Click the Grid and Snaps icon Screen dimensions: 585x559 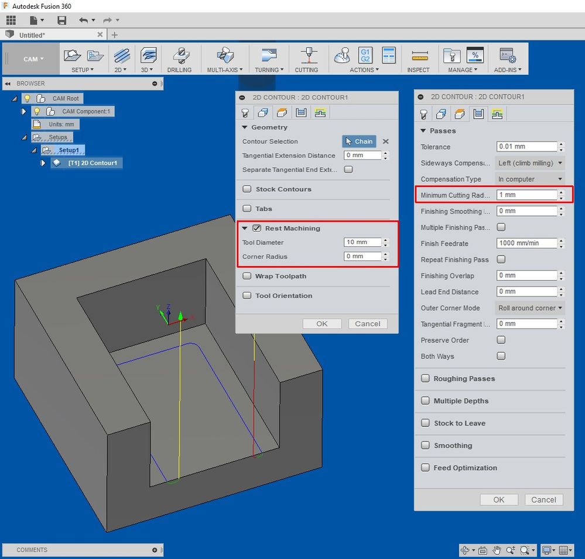(x=563, y=550)
